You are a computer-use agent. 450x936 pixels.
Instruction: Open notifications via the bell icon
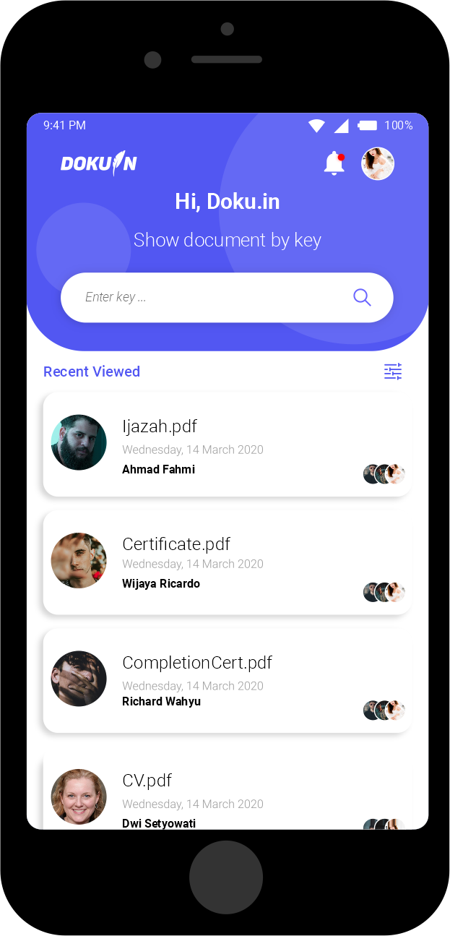point(334,163)
